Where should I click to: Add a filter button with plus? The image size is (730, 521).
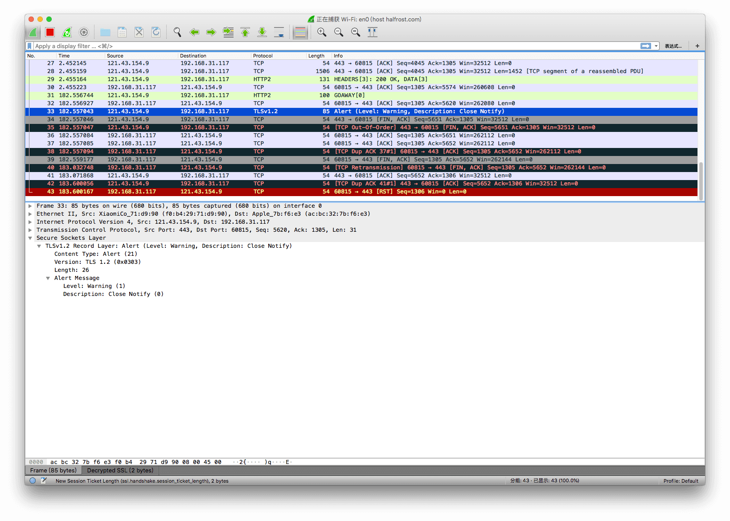pyautogui.click(x=697, y=46)
